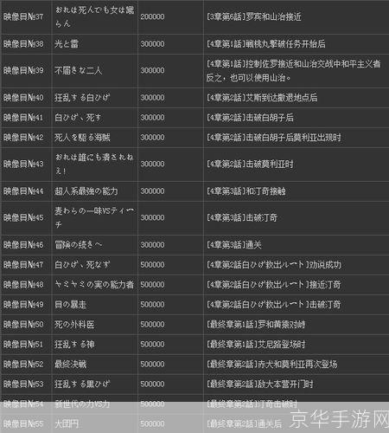Viewport: 389px width, 433px height.
Task: Click condition ending in 劝说成功
Action: [274, 265]
